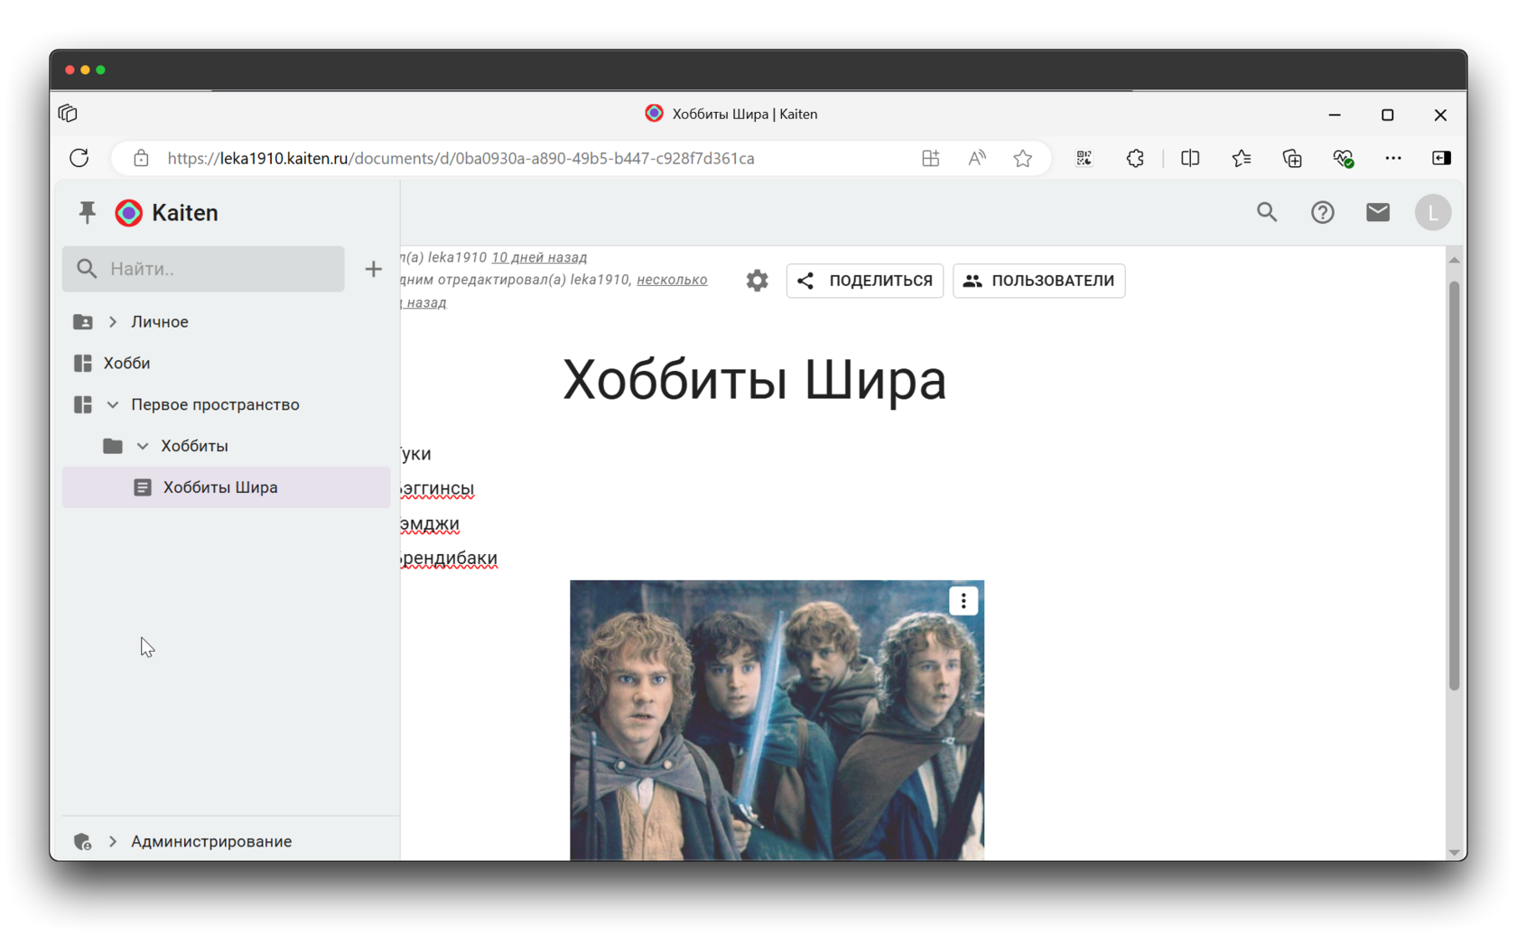This screenshot has height=935, width=1517.
Task: Open collections icon in browser toolbar
Action: [x=1292, y=158]
